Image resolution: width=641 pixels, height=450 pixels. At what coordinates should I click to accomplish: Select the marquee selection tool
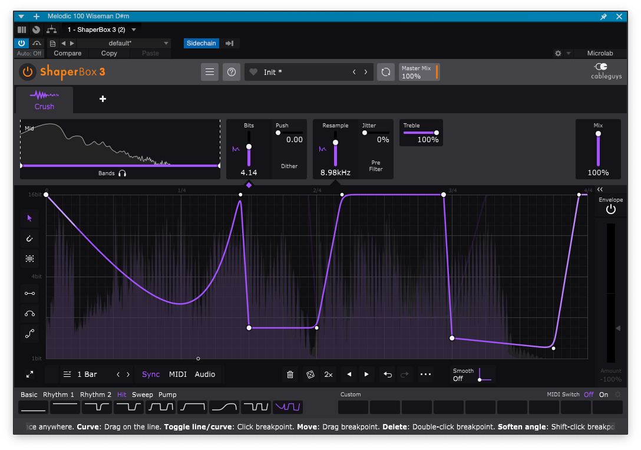(x=29, y=258)
